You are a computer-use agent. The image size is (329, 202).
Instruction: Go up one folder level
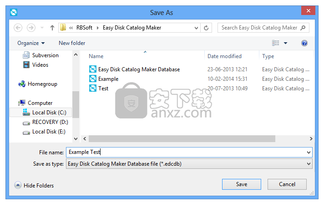52,28
